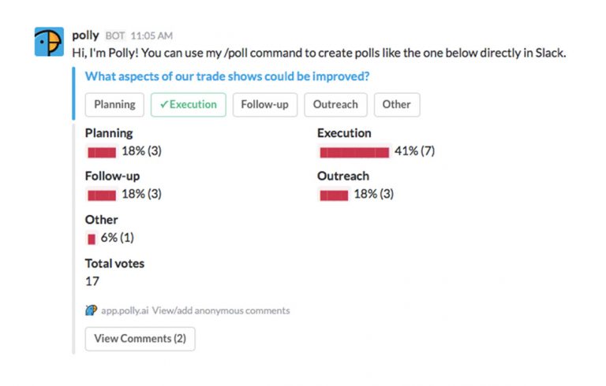Click the small Polly parrot icon
Image resolution: width=606 pixels, height=386 pixels.
coord(91,310)
